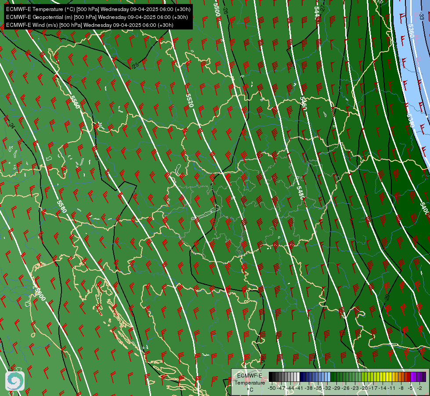Select the ECMWF-E Geopotential (m) title line
The width and height of the screenshot is (430, 396).
coord(97,17)
